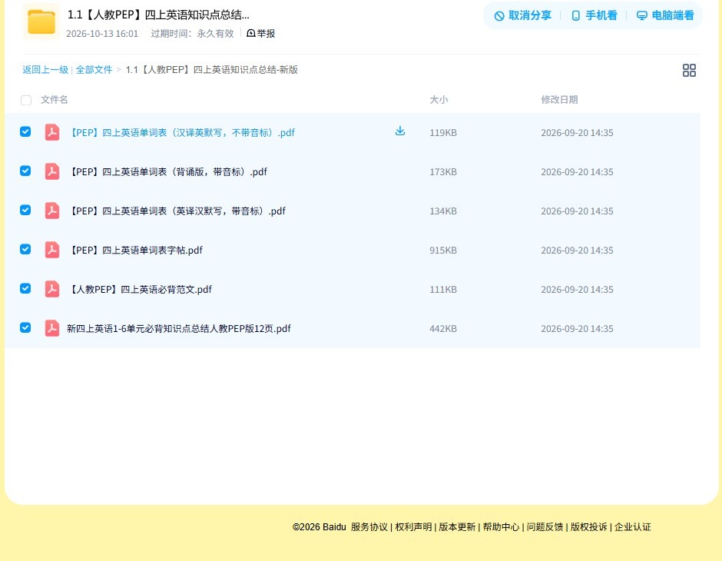This screenshot has width=722, height=561.
Task: Open the 英译汉默写，带音标 PDF file name
Action: (177, 211)
